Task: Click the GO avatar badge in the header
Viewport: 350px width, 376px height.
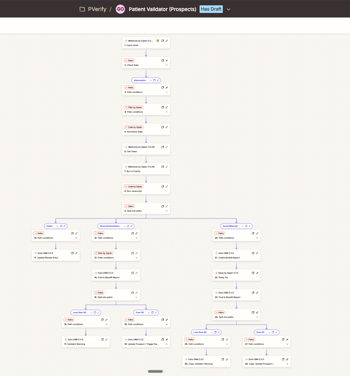Action: coord(120,9)
